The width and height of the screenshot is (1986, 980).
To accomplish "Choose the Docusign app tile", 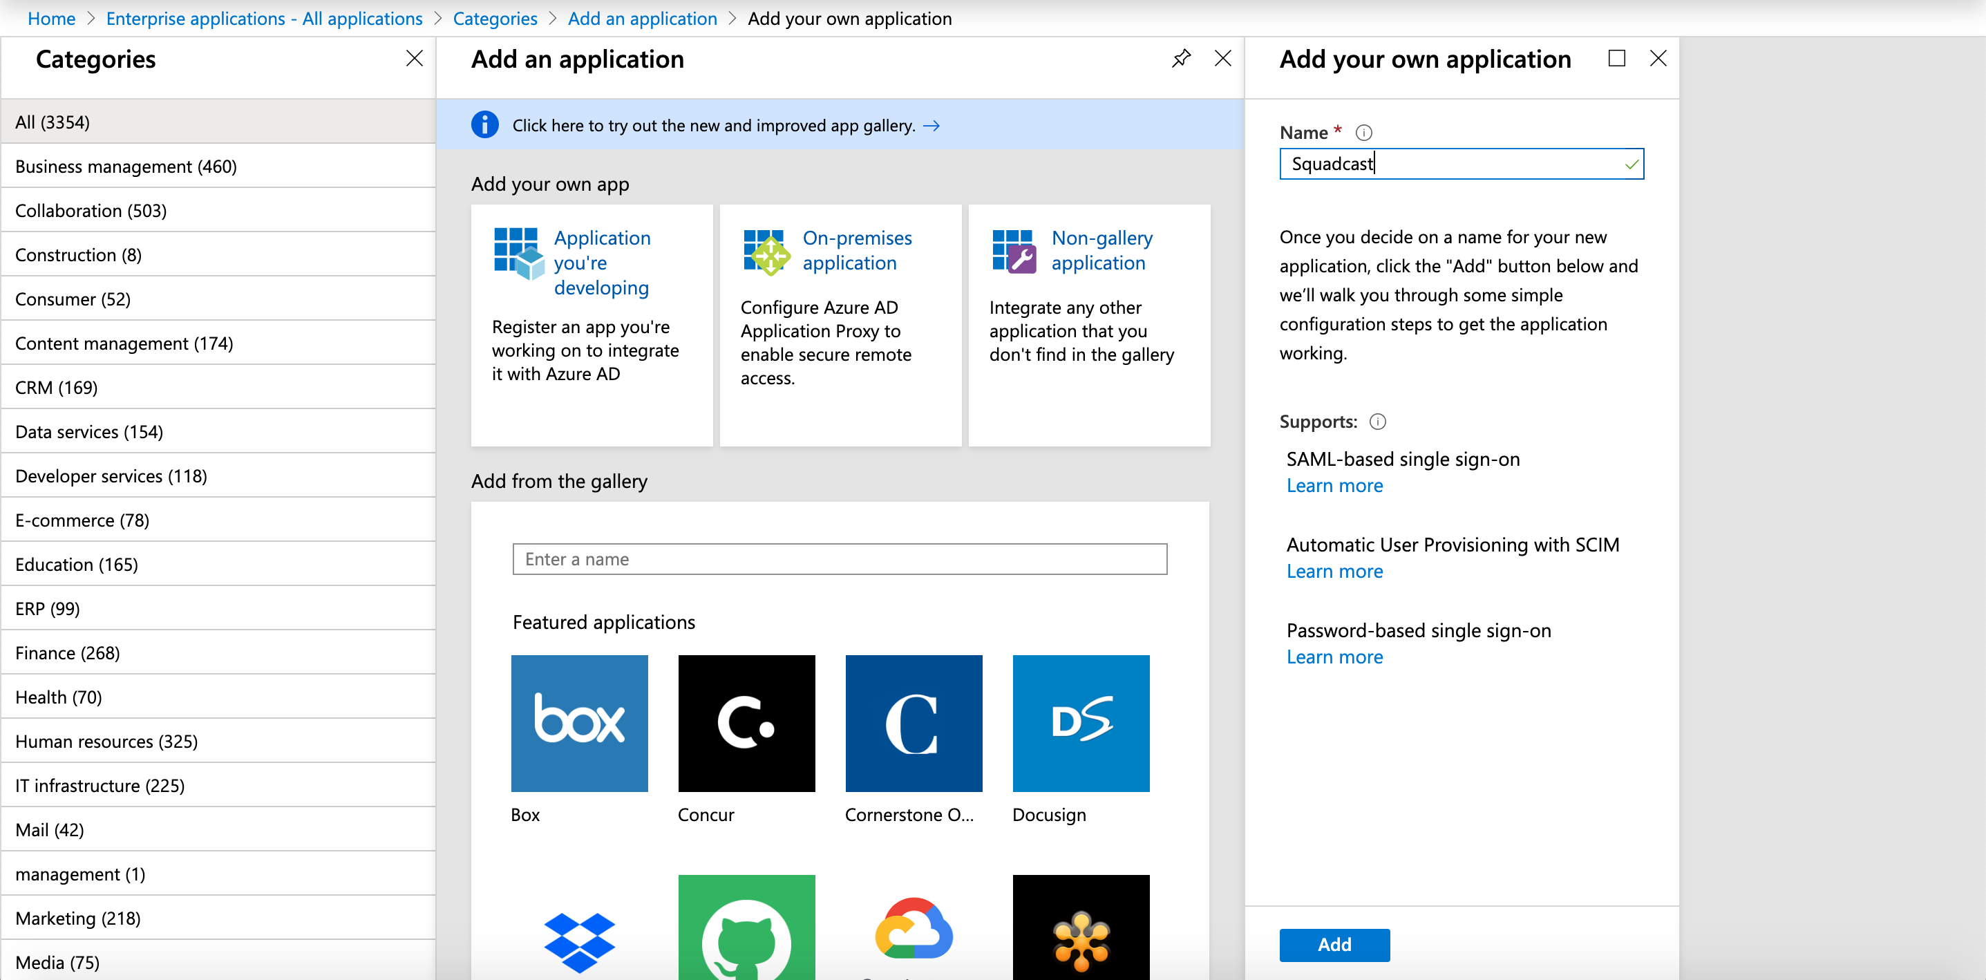I will click(x=1080, y=723).
